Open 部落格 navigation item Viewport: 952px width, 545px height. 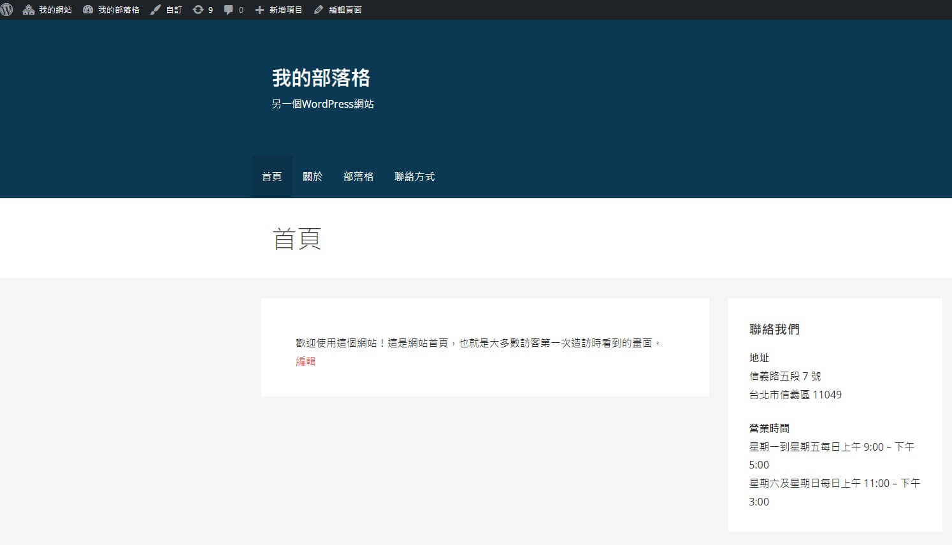tap(359, 177)
